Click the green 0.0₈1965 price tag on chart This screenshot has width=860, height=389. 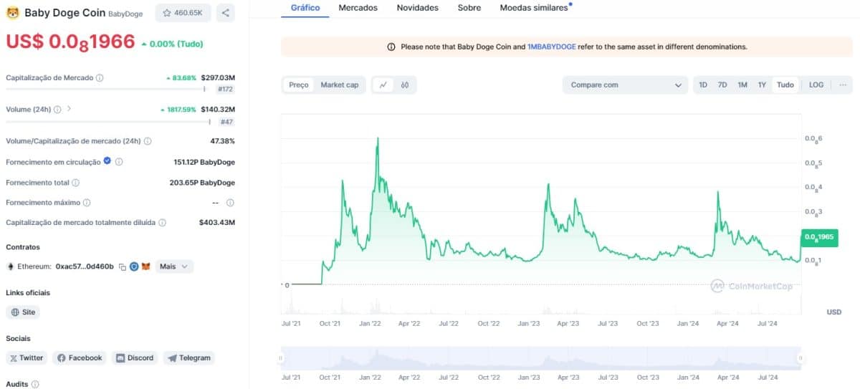tap(818, 236)
